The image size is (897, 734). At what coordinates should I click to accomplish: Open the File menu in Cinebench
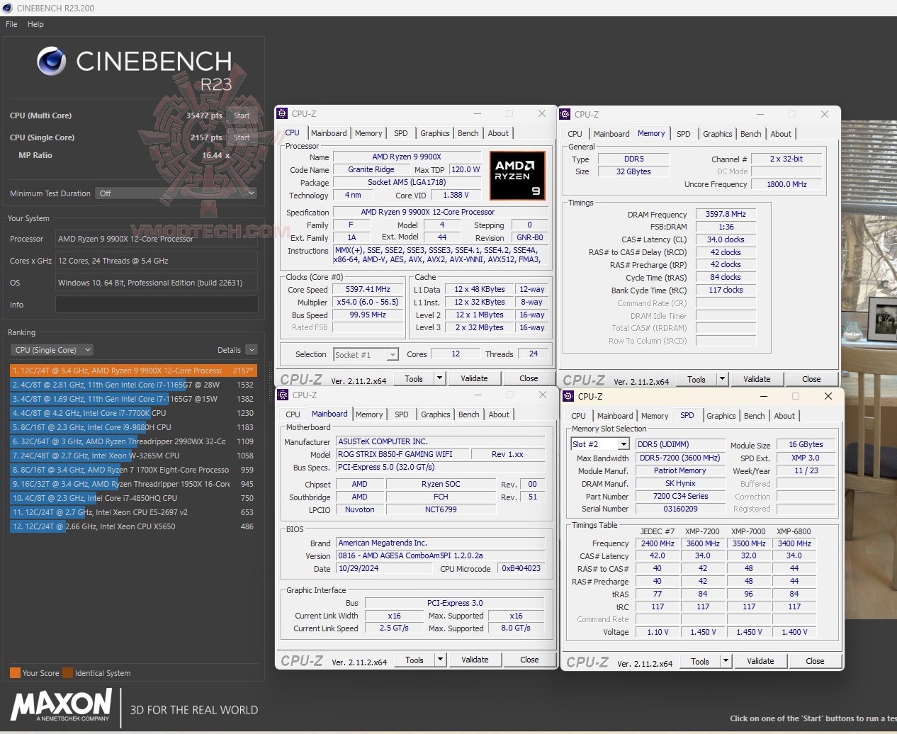coord(11,23)
